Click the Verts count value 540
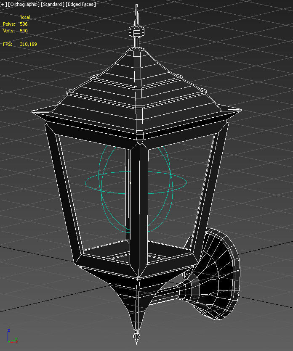 pyautogui.click(x=24, y=31)
